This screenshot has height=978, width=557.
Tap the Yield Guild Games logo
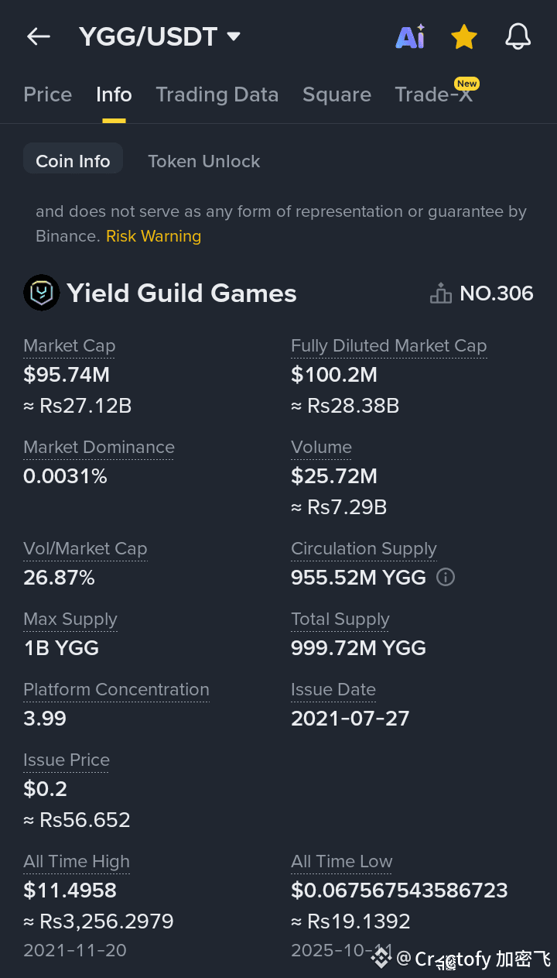click(41, 293)
